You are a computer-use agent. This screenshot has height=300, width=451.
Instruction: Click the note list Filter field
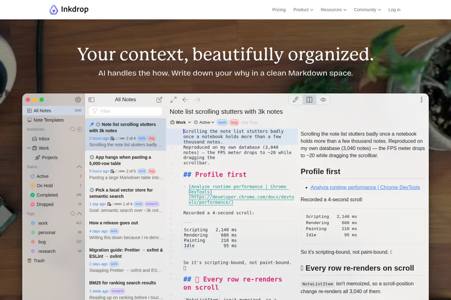point(125,111)
